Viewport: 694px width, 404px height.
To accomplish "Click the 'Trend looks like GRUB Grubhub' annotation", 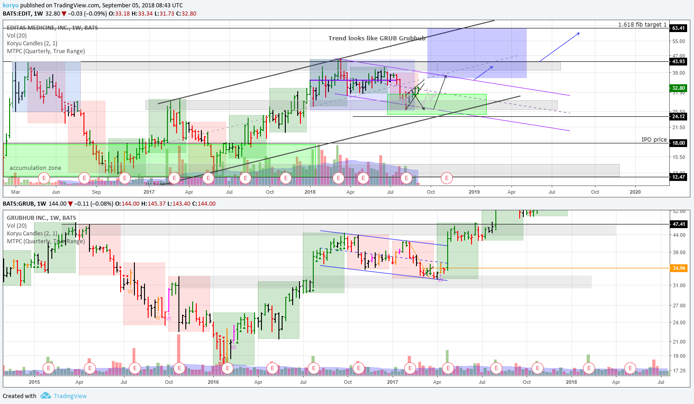I will (x=377, y=38).
